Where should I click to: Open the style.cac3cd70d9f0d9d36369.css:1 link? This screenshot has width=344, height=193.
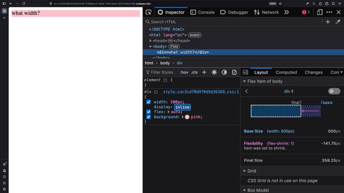200,92
